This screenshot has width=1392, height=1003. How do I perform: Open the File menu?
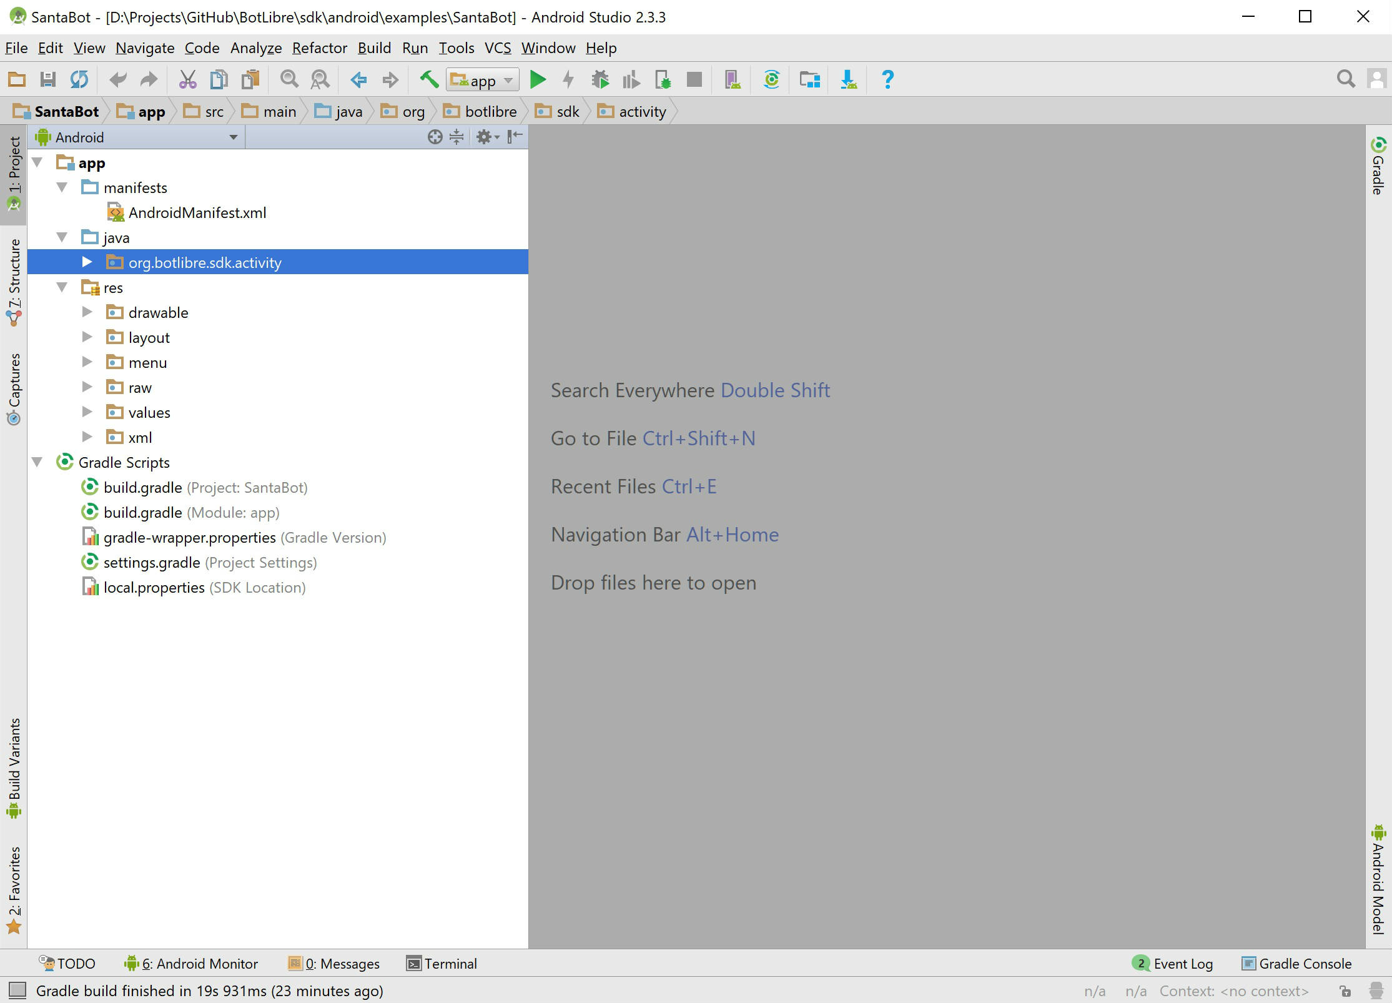(16, 48)
